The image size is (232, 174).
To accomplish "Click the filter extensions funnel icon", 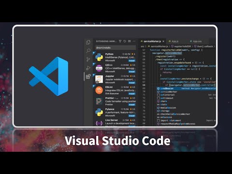I will click(x=120, y=41).
